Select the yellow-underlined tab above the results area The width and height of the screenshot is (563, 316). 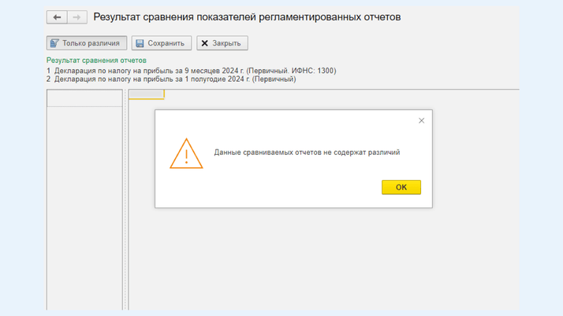coord(147,94)
